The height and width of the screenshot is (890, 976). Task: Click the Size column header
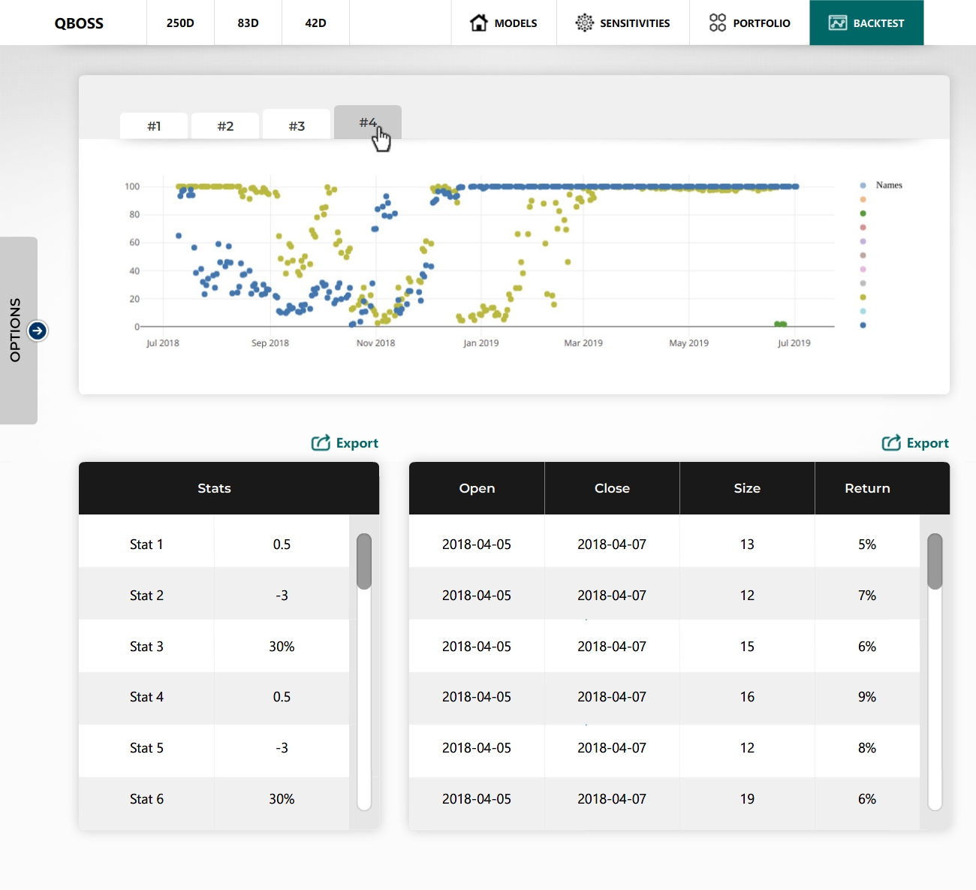tap(747, 488)
